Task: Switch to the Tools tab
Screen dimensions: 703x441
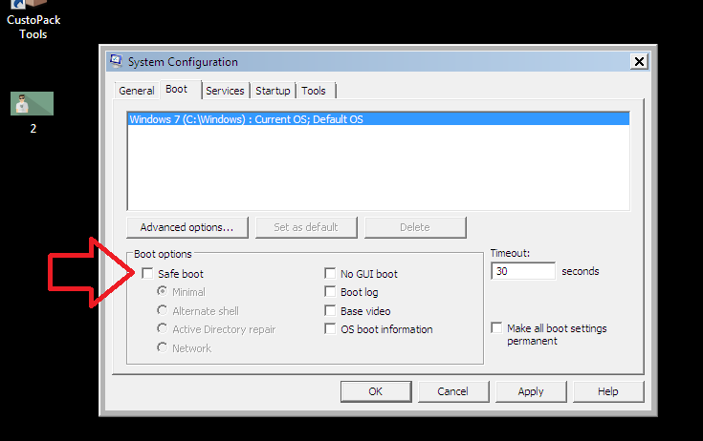Action: pyautogui.click(x=314, y=91)
